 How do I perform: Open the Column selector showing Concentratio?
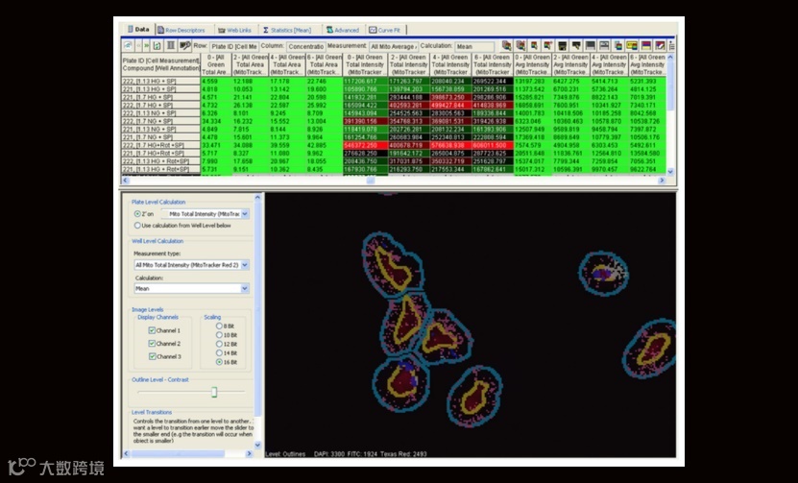[306, 46]
